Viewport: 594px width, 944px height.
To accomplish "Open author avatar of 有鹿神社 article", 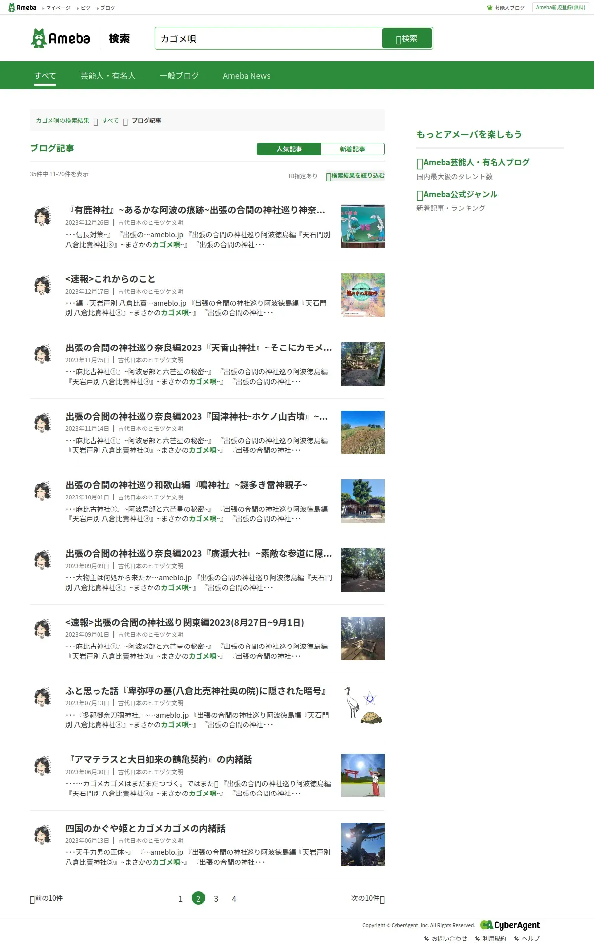I will [43, 216].
